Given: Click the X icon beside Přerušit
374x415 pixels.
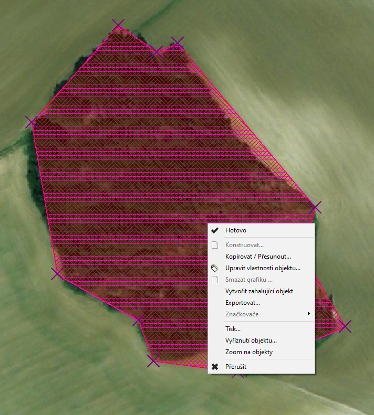Looking at the screenshot, I should 215,367.
